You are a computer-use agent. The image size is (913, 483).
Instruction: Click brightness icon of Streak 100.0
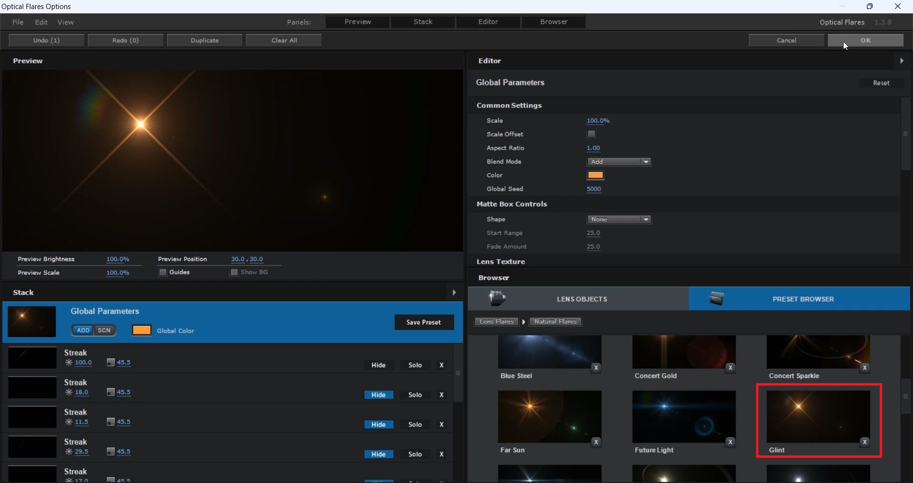pyautogui.click(x=69, y=363)
